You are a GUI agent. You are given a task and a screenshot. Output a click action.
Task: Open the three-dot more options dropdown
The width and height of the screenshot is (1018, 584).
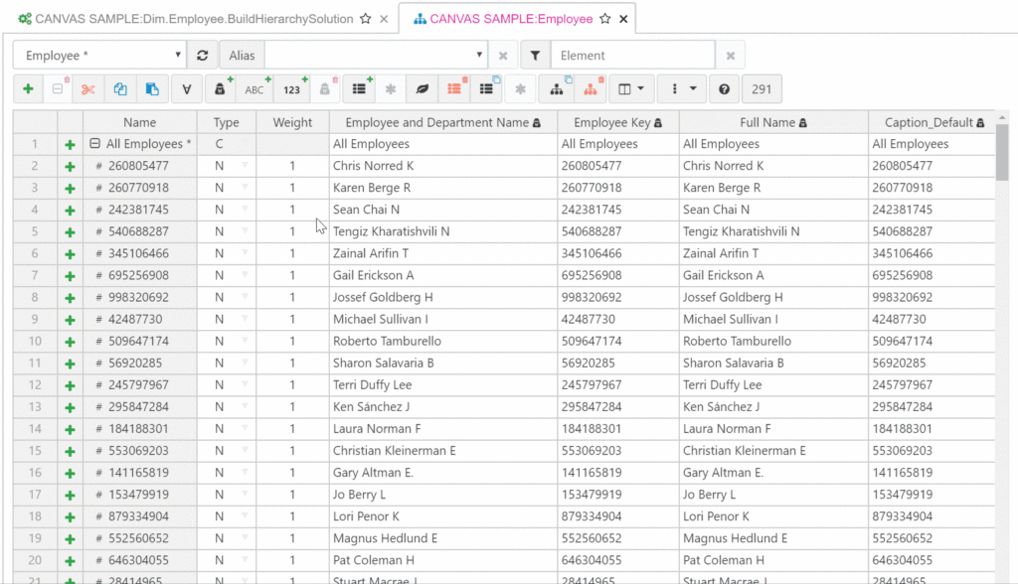click(x=682, y=89)
